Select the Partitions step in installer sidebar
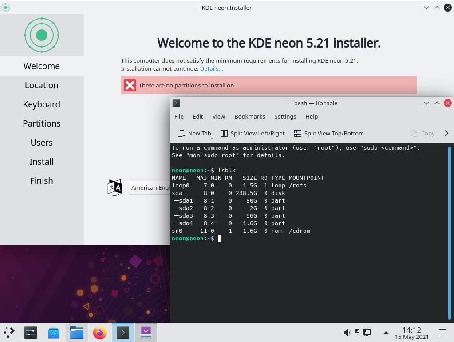Viewport: 454px width, 342px height. [42, 123]
